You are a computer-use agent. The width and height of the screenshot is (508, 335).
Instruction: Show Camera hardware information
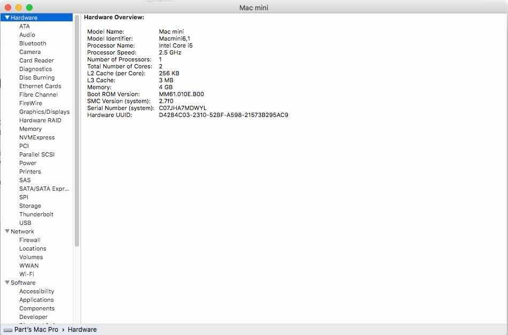click(30, 52)
